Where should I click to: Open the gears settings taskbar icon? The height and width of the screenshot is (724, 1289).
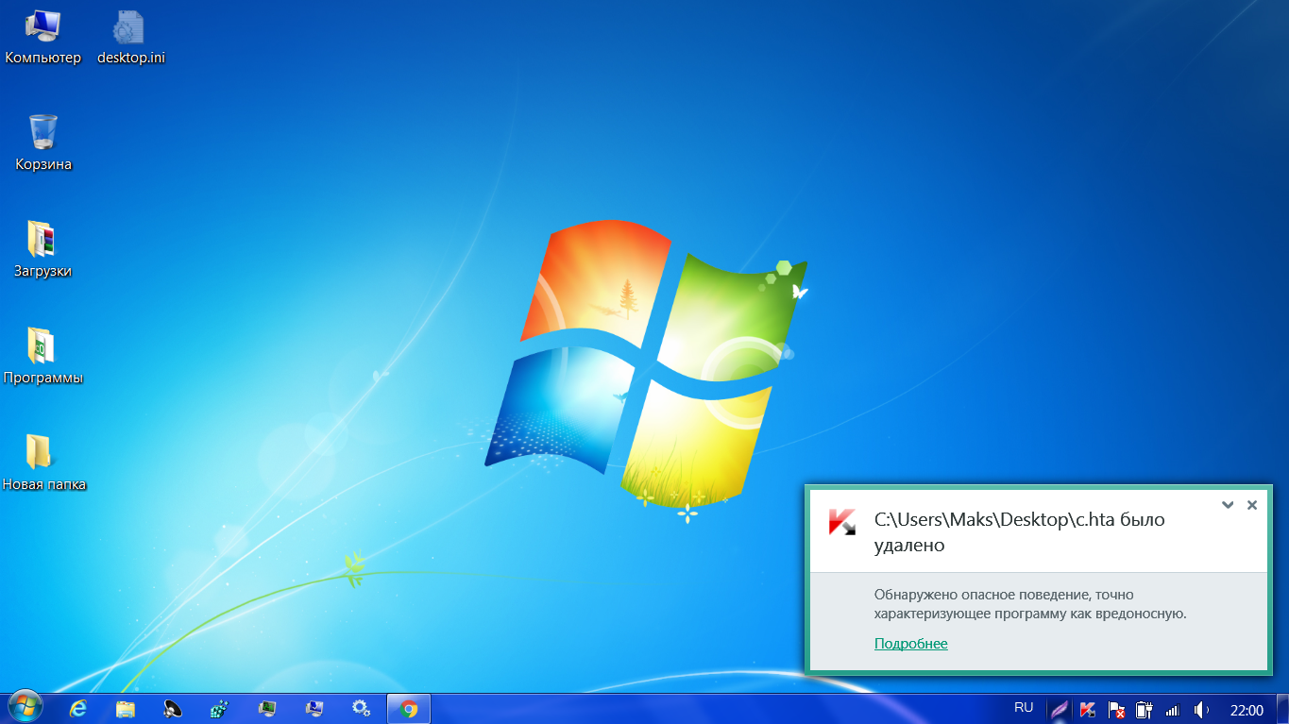(361, 709)
